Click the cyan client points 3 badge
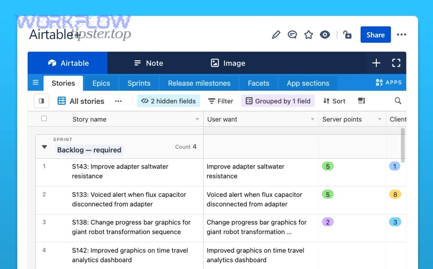 pos(395,222)
